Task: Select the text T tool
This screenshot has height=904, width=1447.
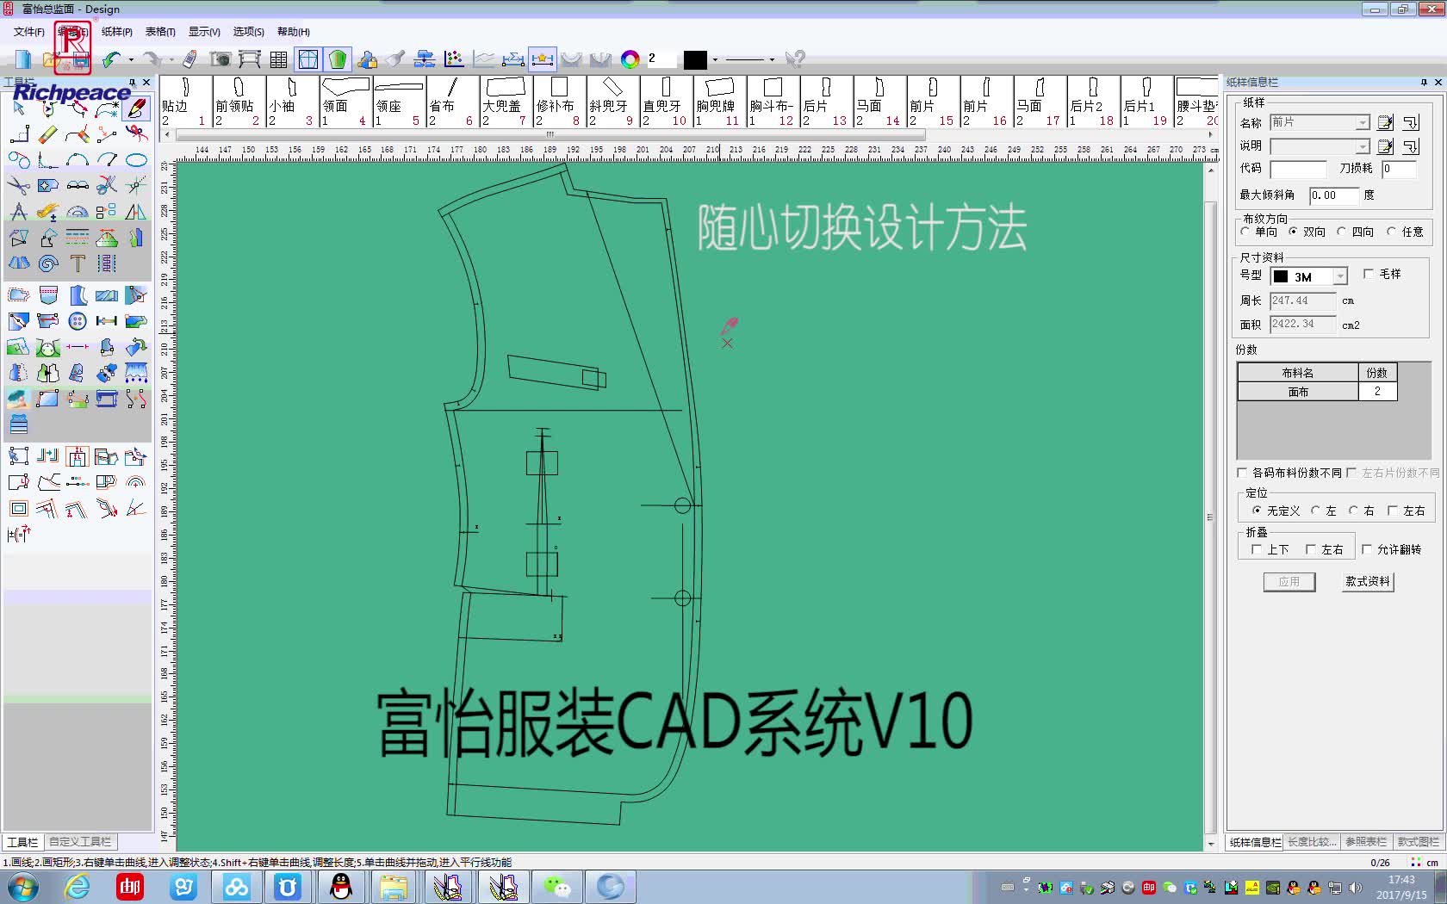Action: (x=78, y=263)
